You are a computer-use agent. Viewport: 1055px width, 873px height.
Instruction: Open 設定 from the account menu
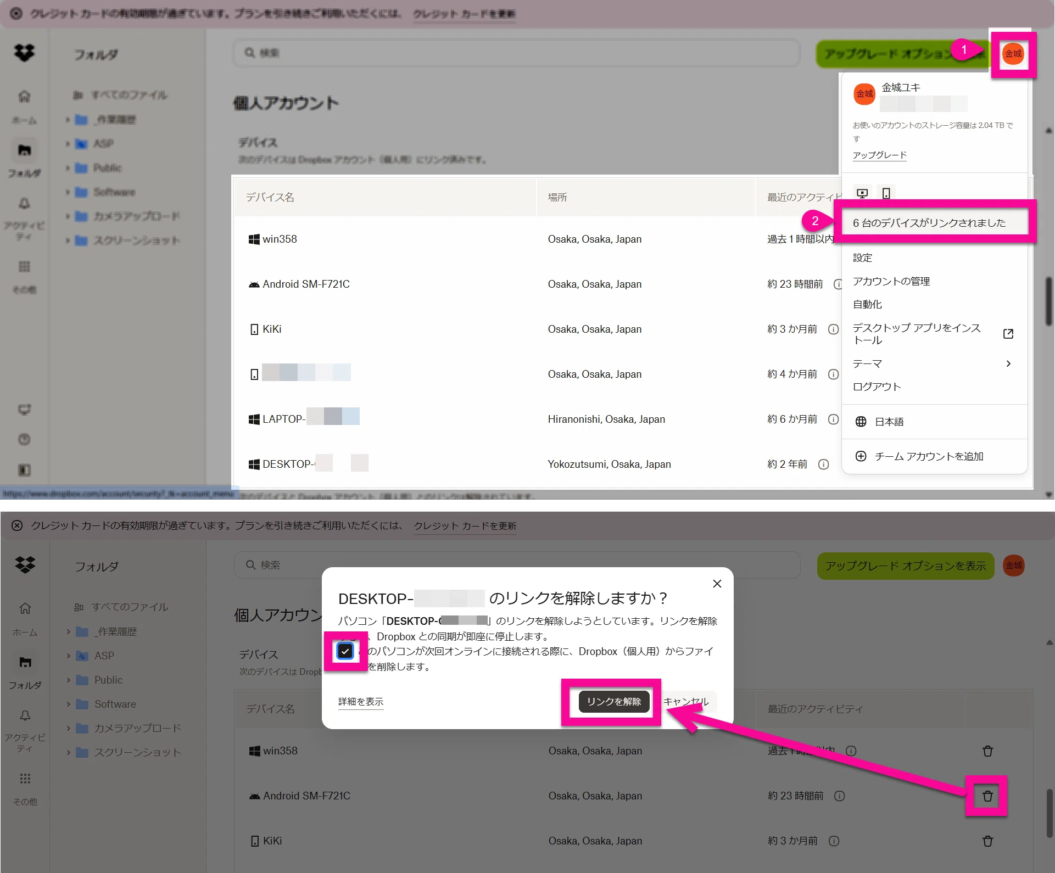tap(863, 258)
